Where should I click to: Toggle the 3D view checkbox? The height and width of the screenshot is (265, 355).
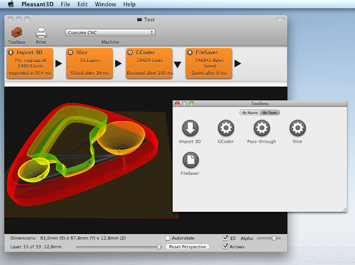click(225, 238)
